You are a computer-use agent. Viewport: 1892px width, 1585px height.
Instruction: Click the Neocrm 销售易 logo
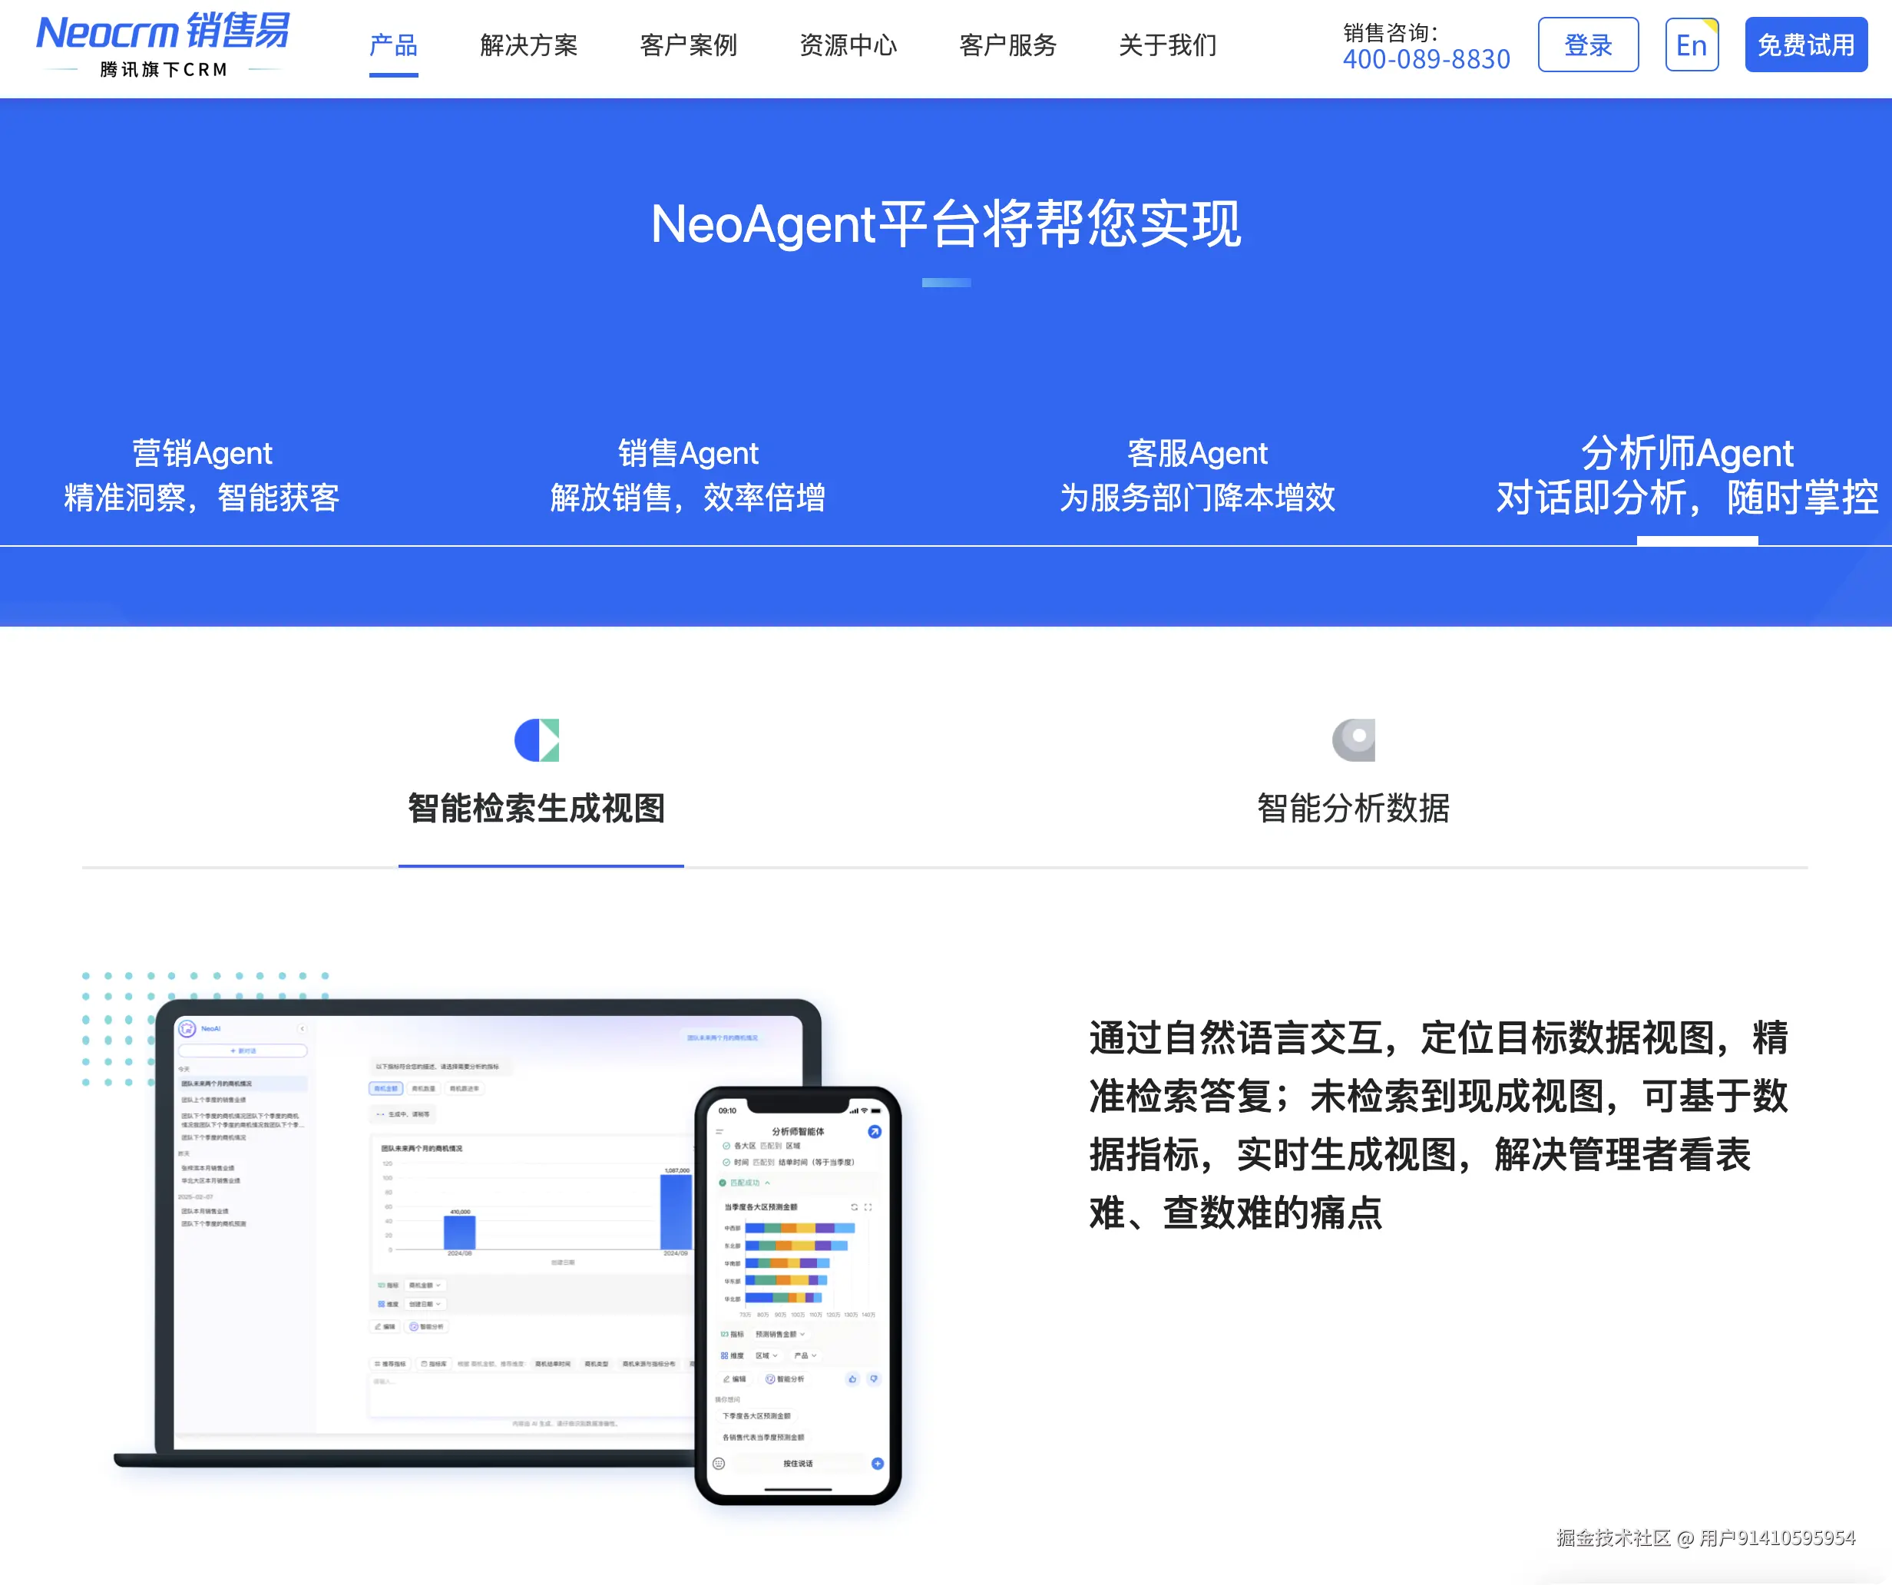163,45
